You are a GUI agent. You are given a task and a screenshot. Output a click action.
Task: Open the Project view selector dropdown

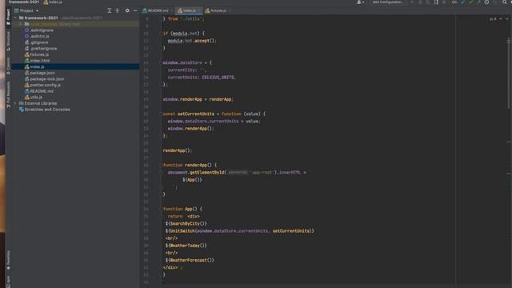point(26,10)
